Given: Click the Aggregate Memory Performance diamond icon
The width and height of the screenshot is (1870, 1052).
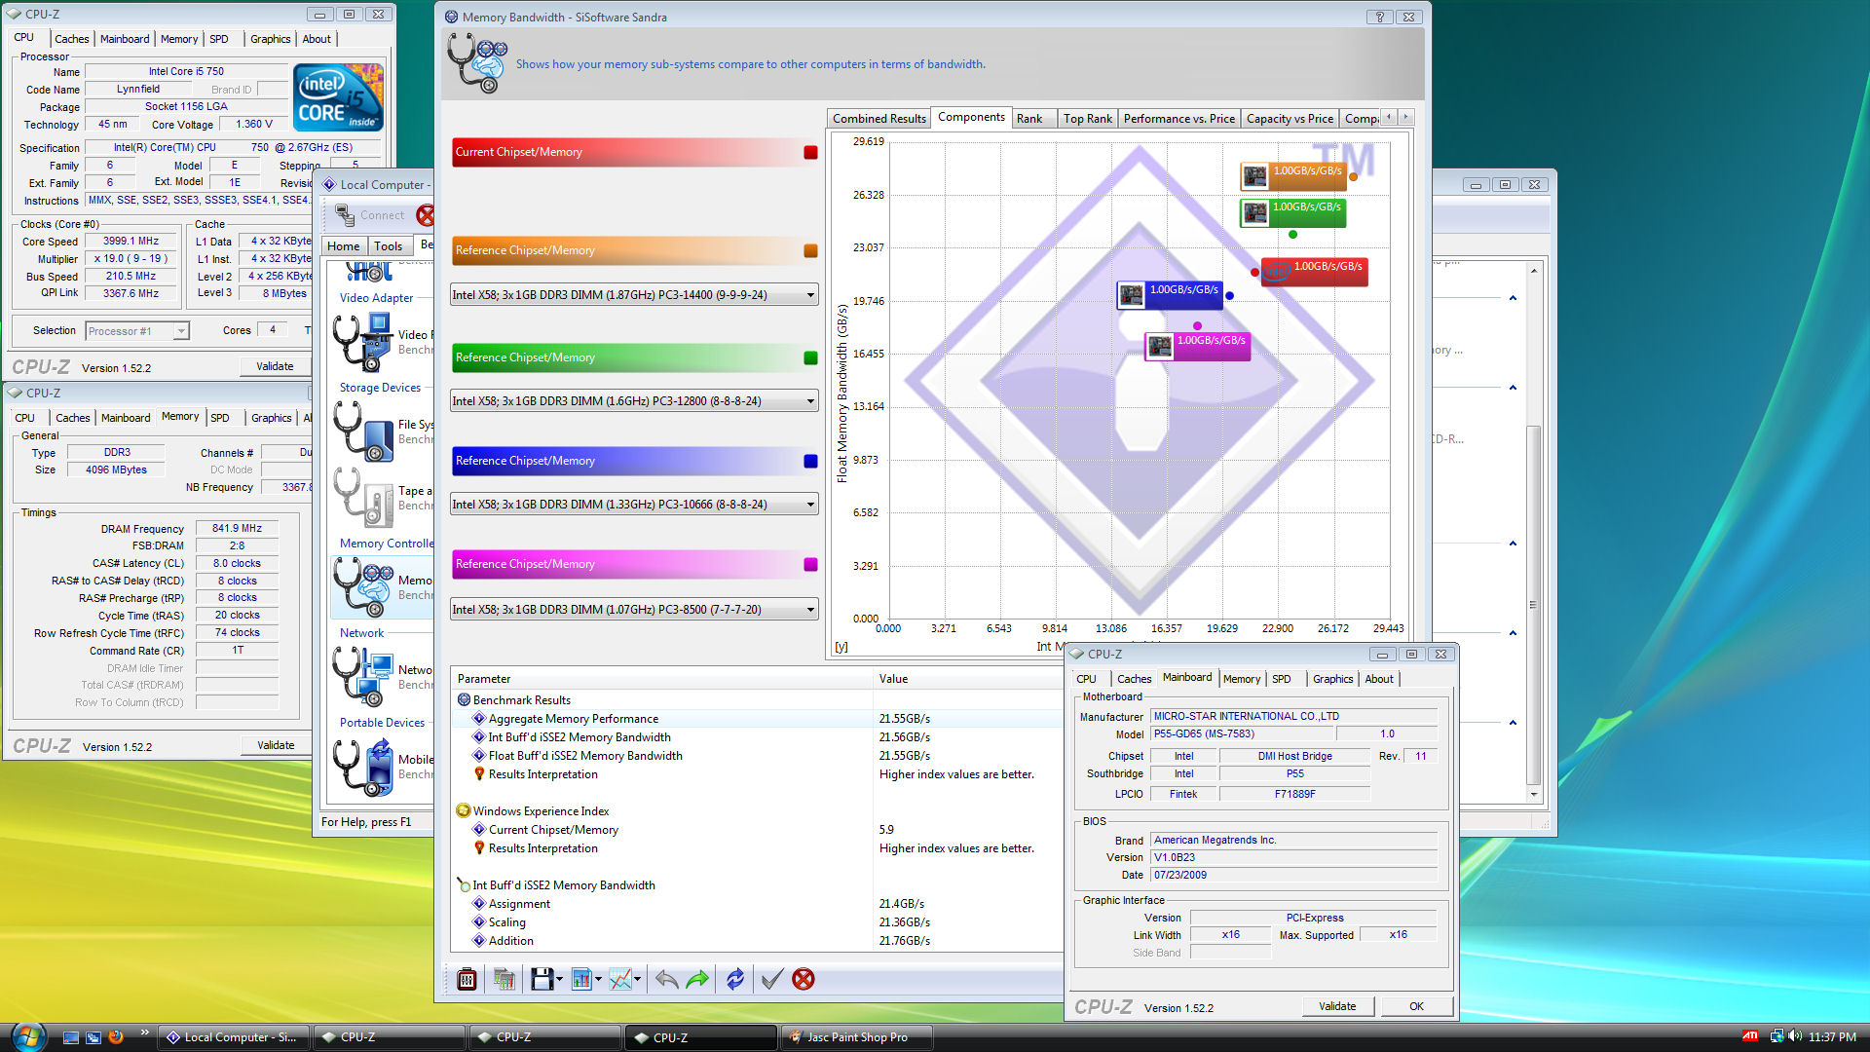Looking at the screenshot, I should point(479,719).
